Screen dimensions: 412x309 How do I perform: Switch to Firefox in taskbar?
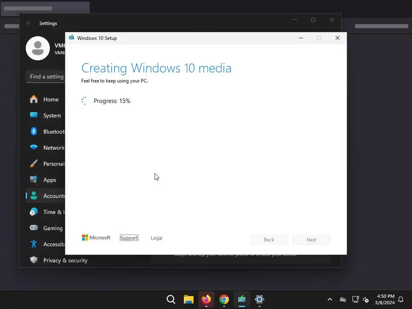(x=206, y=299)
